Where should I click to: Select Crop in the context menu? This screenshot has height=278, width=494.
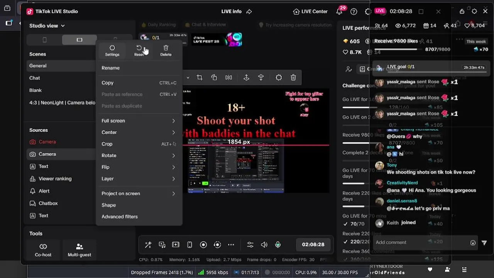pyautogui.click(x=139, y=144)
